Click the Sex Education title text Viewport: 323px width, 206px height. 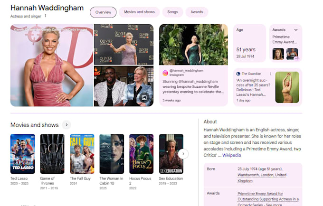pyautogui.click(x=171, y=178)
